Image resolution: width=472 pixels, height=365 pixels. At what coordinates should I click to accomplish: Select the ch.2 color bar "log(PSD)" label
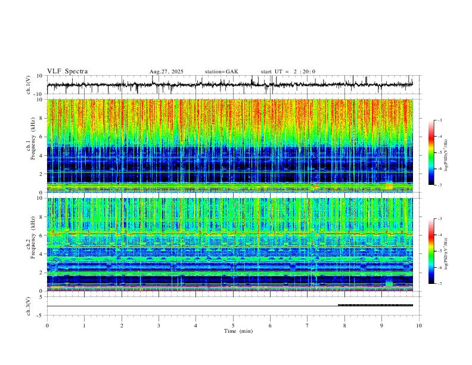[446, 254]
